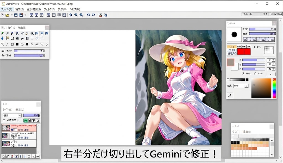Click inside the brush サイズ slider
Image resolution: width=283 pixels, height=163 pixels.
pos(263,29)
